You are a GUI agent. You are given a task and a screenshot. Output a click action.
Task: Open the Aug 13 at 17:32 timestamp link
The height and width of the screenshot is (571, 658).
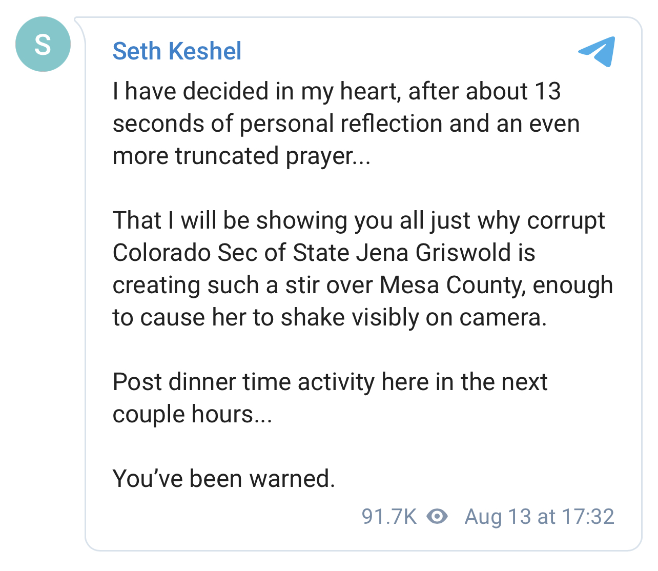pyautogui.click(x=539, y=516)
